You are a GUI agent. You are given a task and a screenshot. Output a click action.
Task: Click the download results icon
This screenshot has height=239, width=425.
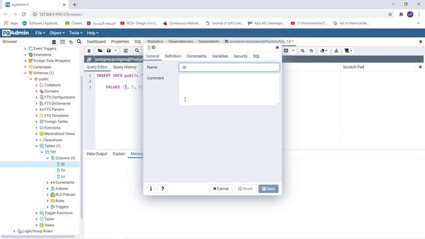tap(337, 50)
